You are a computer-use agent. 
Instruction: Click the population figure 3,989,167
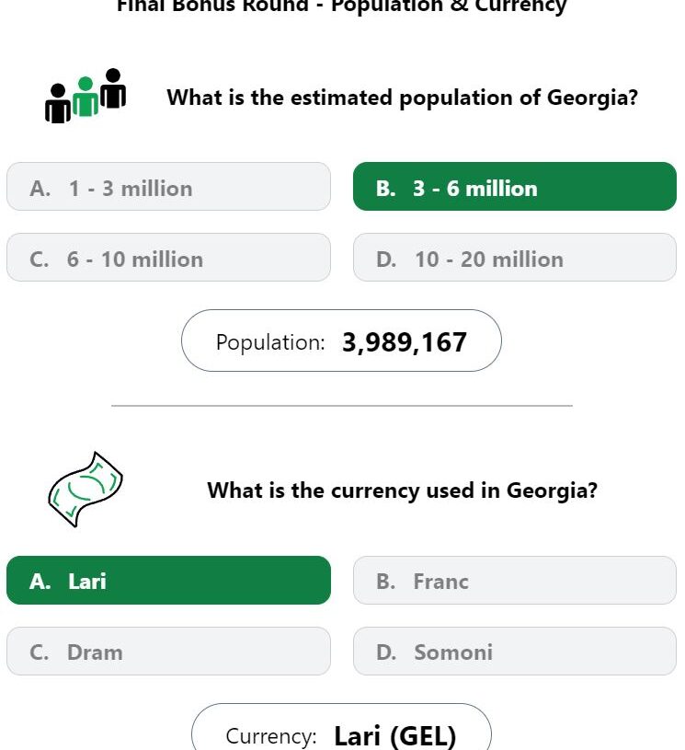pos(405,342)
